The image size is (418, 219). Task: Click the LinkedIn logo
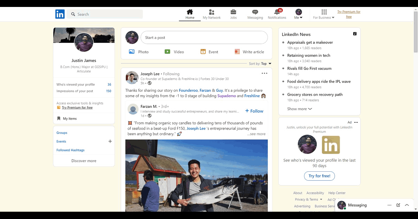pyautogui.click(x=60, y=14)
